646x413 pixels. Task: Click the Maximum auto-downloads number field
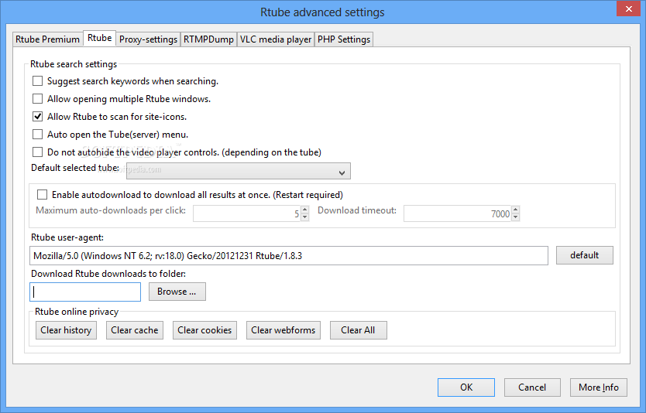pyautogui.click(x=247, y=213)
